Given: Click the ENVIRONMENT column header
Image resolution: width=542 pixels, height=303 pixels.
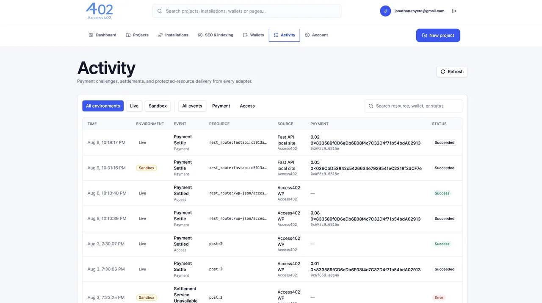Looking at the screenshot, I should (x=150, y=124).
